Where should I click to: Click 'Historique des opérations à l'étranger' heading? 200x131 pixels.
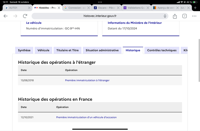(57, 62)
